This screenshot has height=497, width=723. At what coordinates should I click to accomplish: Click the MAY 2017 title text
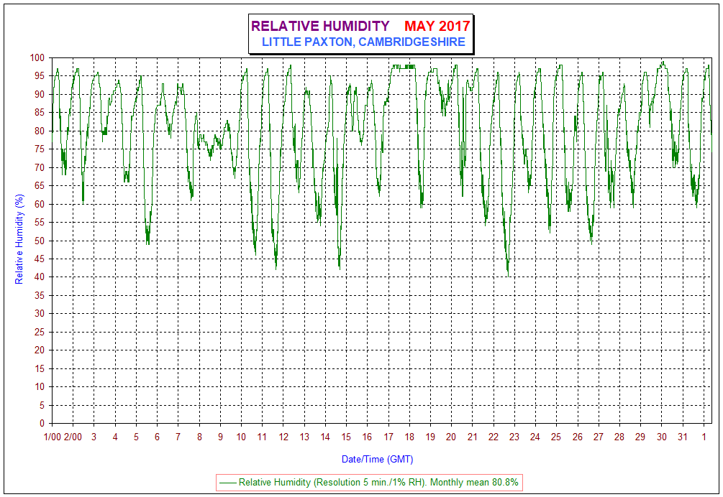point(437,26)
